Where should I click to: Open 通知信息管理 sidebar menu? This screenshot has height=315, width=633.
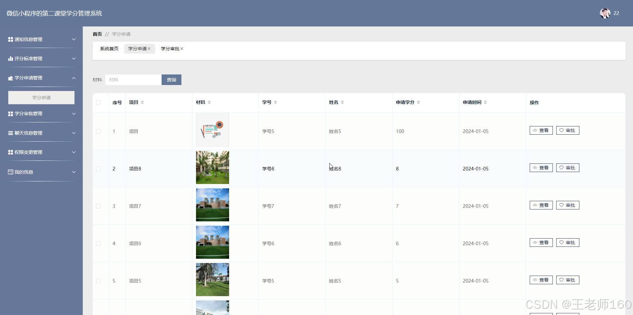[41, 39]
